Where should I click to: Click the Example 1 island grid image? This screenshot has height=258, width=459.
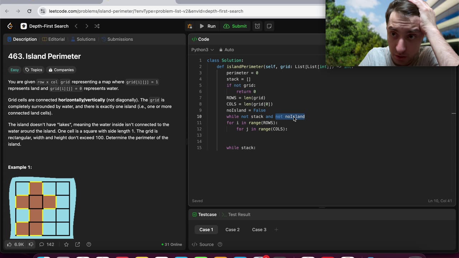(43, 208)
